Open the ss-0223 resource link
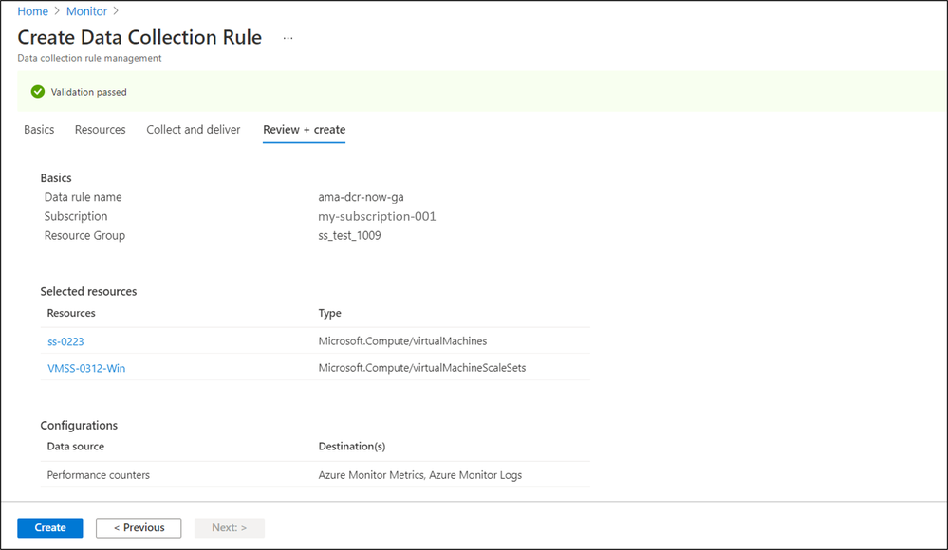The width and height of the screenshot is (948, 550). pos(65,341)
